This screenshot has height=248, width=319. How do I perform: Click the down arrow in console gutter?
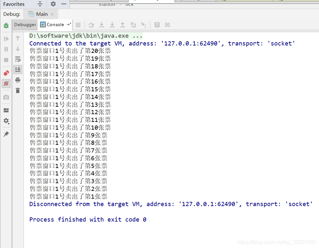[18, 49]
